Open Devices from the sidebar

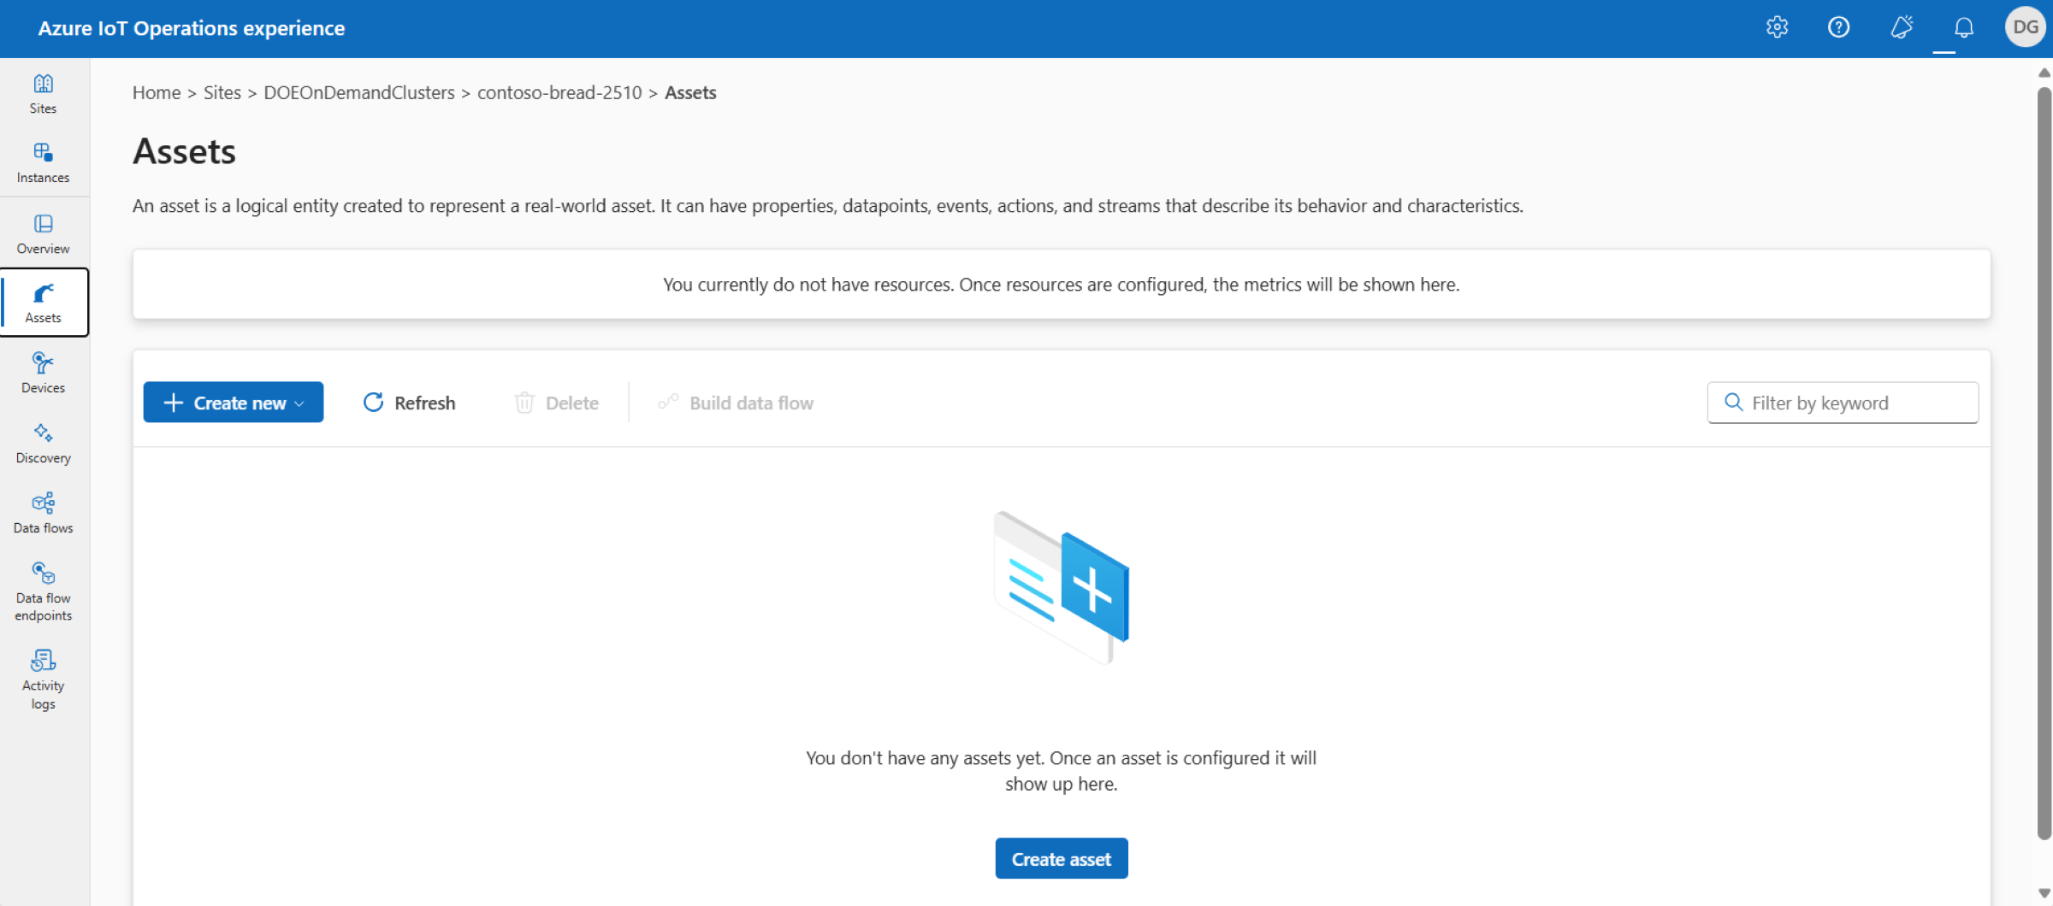43,373
